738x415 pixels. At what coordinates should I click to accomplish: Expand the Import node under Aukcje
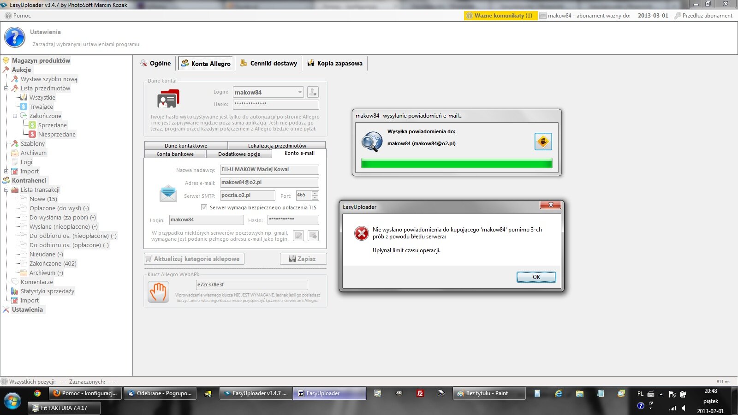pos(6,171)
